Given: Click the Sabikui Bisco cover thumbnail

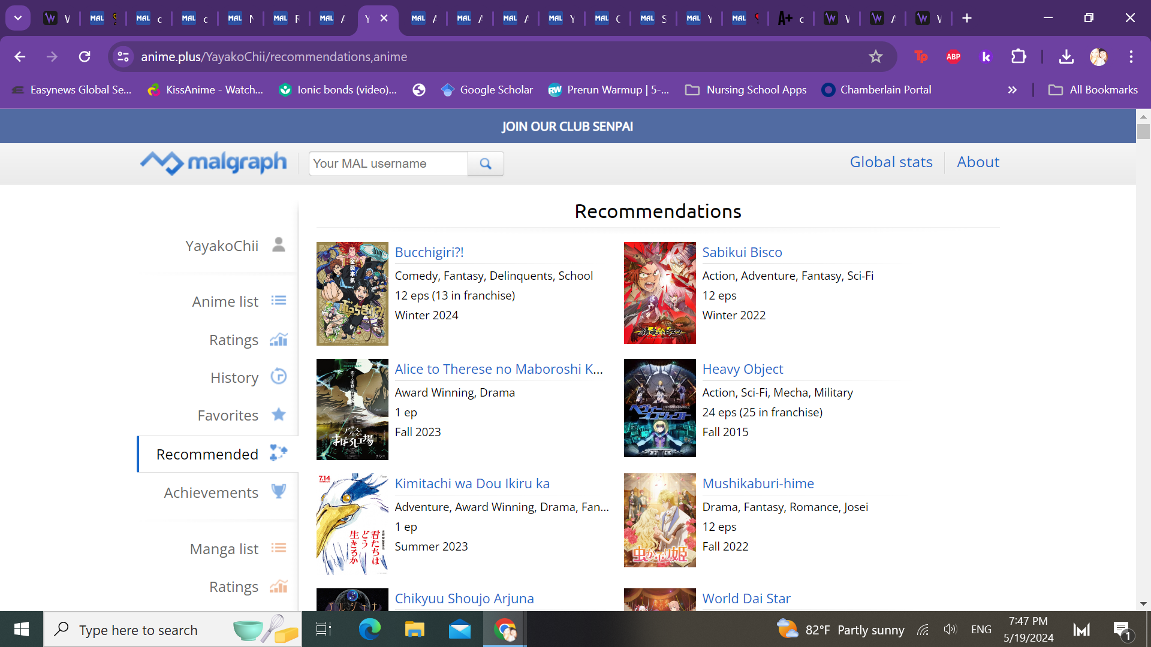Looking at the screenshot, I should (x=659, y=293).
